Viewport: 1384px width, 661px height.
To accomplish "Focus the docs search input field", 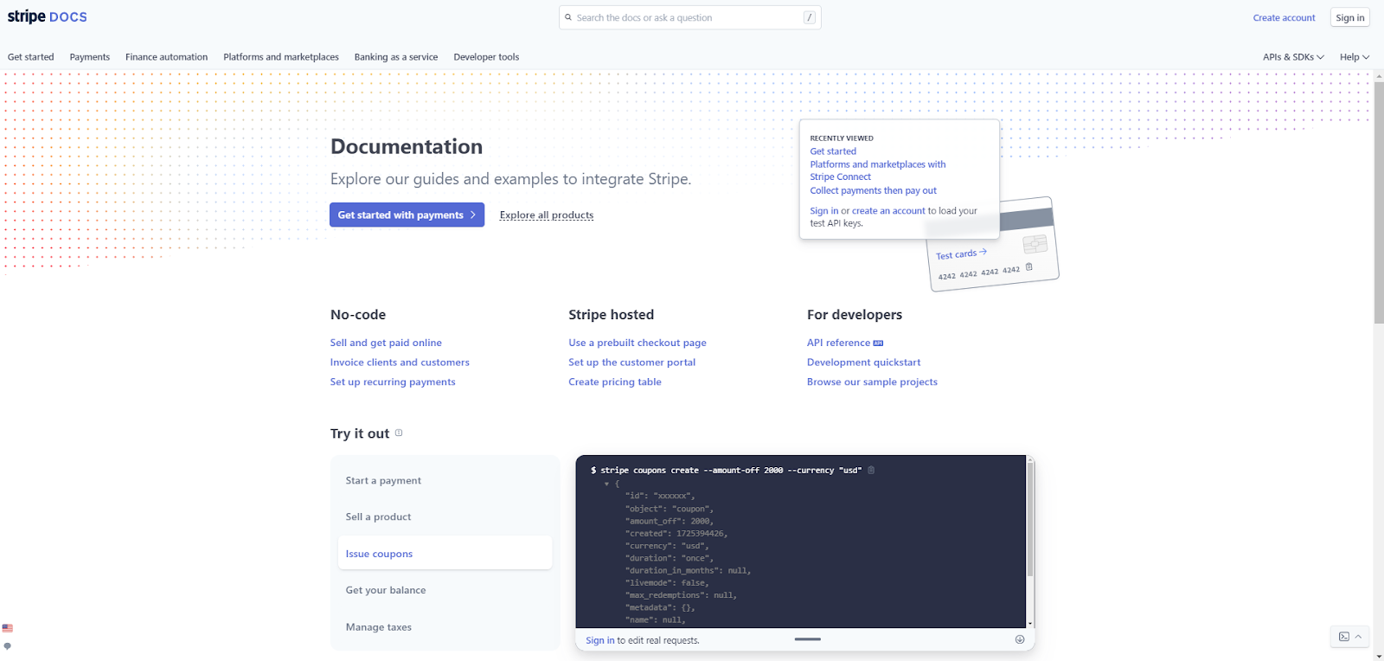I will click(x=689, y=17).
